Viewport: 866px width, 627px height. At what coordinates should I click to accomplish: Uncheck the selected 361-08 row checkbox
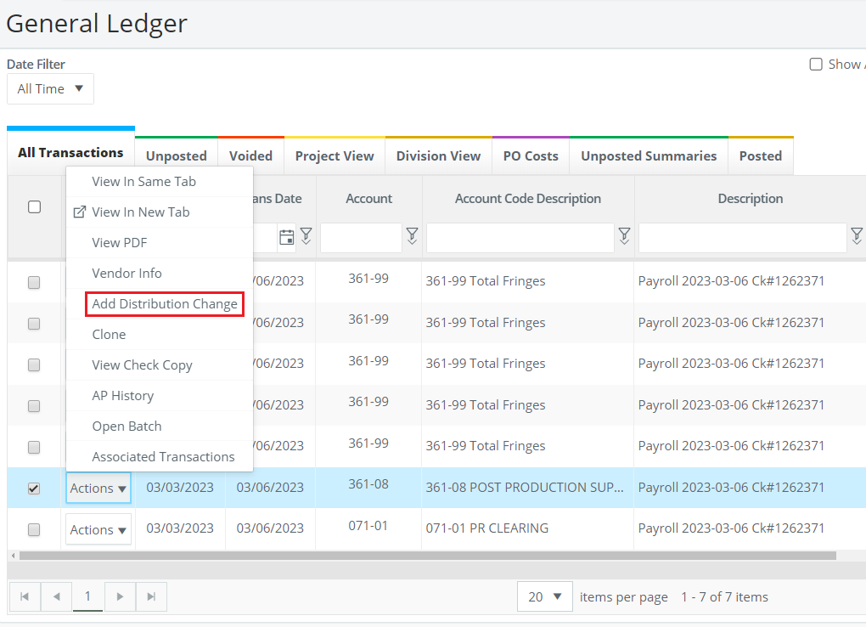34,489
